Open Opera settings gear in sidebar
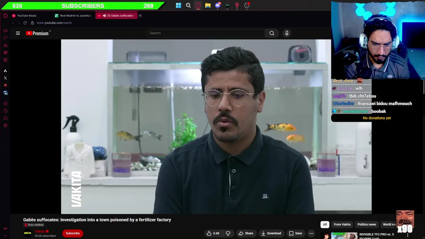This screenshot has width=425, height=239. [5, 125]
